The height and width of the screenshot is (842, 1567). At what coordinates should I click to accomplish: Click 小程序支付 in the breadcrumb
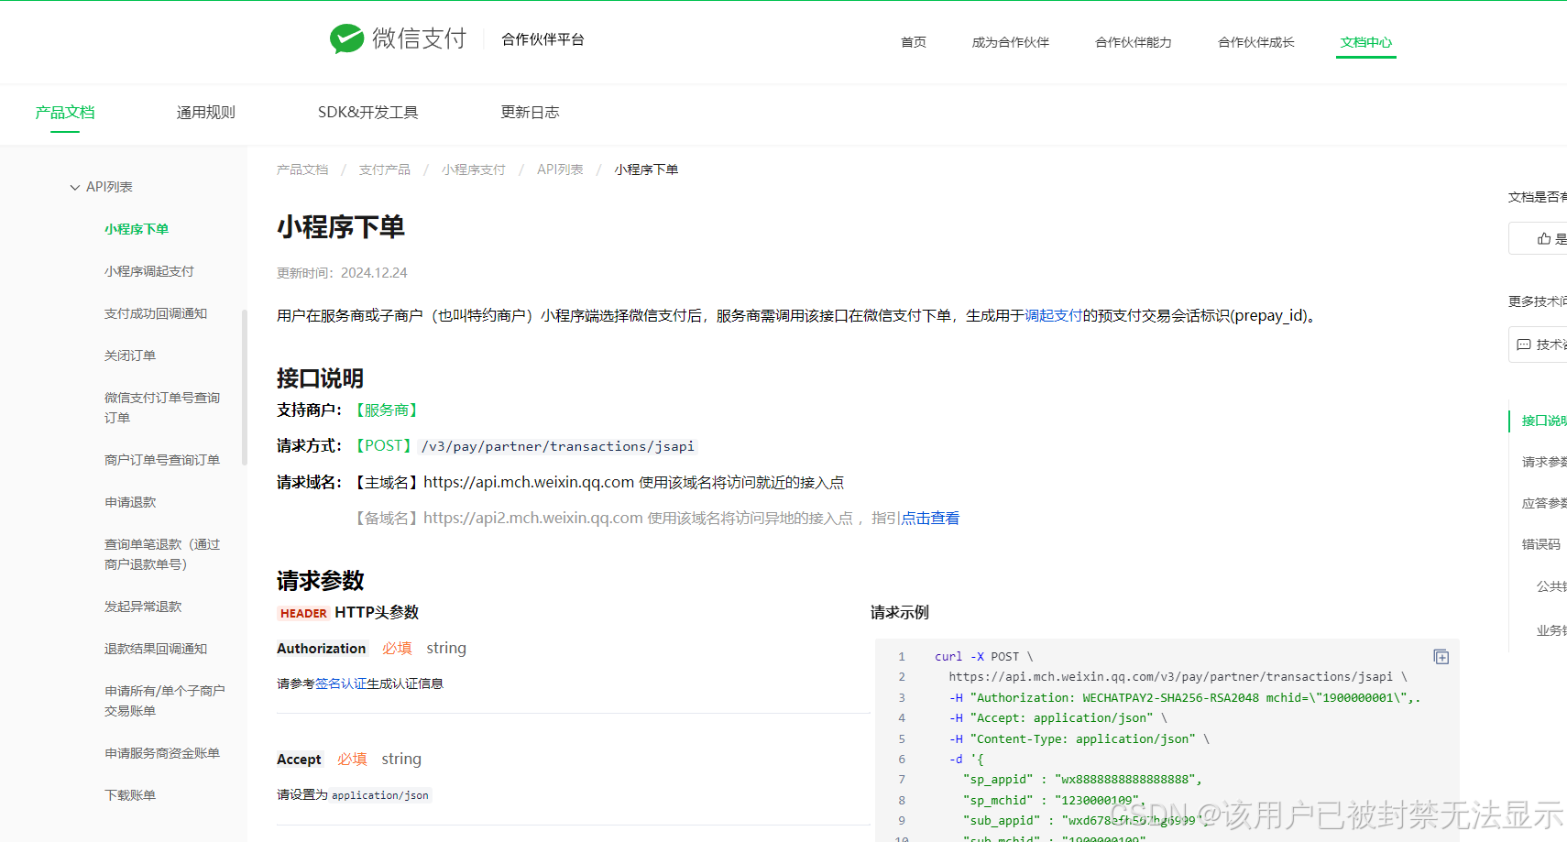coord(474,169)
